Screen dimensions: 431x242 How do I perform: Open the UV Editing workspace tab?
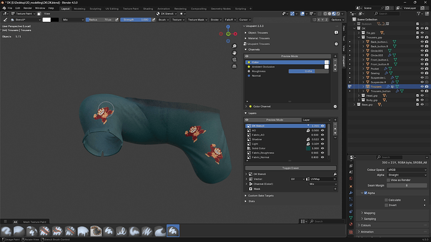point(112,9)
